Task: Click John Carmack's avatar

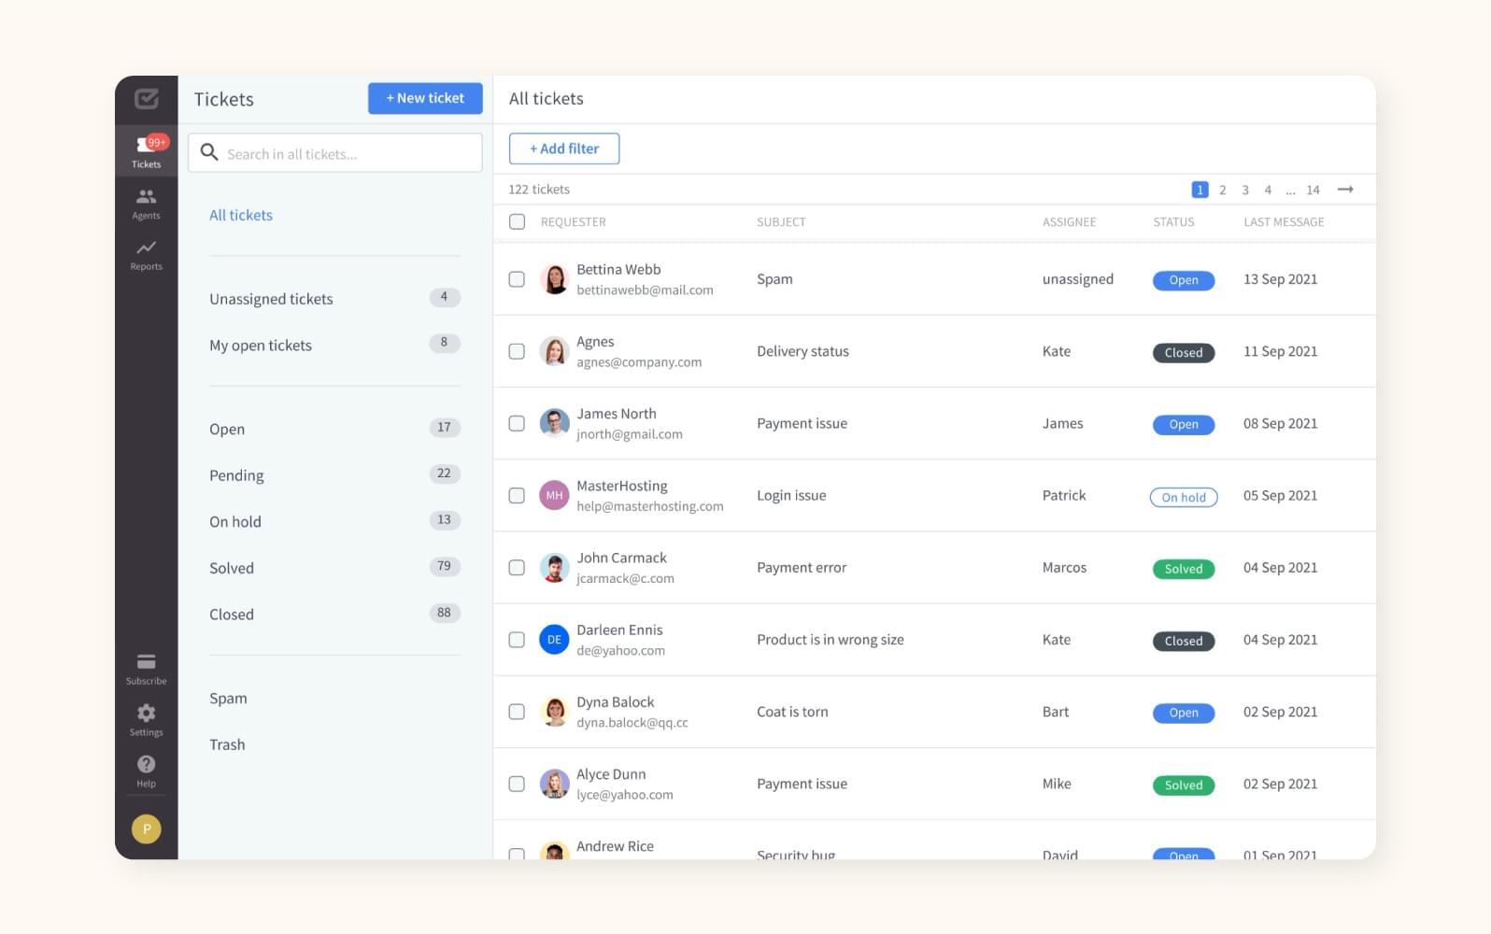Action: click(555, 567)
